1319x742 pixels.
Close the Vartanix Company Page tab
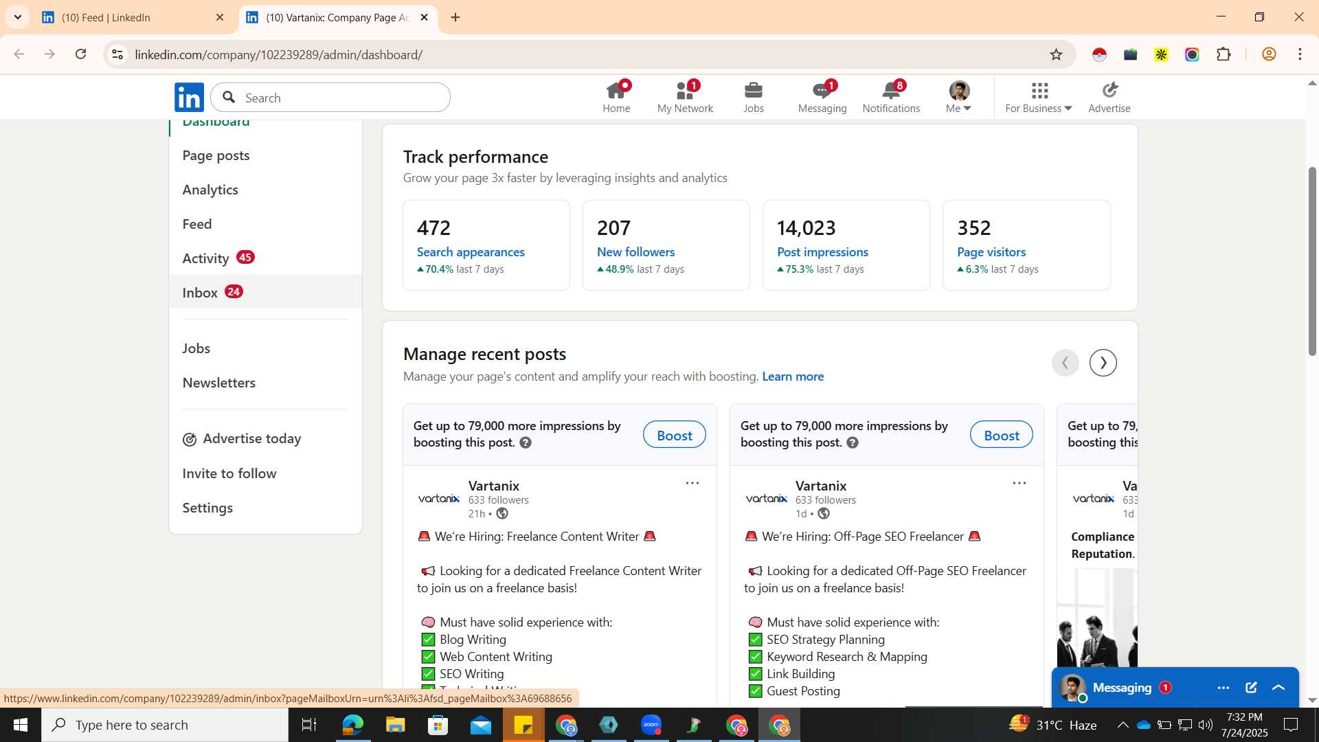[x=424, y=18]
